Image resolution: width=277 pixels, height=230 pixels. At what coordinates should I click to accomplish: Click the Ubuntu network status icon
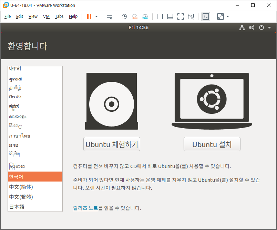pos(242,28)
